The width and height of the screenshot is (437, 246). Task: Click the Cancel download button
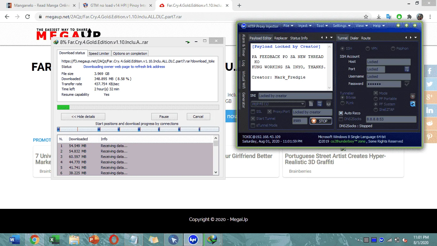(198, 117)
